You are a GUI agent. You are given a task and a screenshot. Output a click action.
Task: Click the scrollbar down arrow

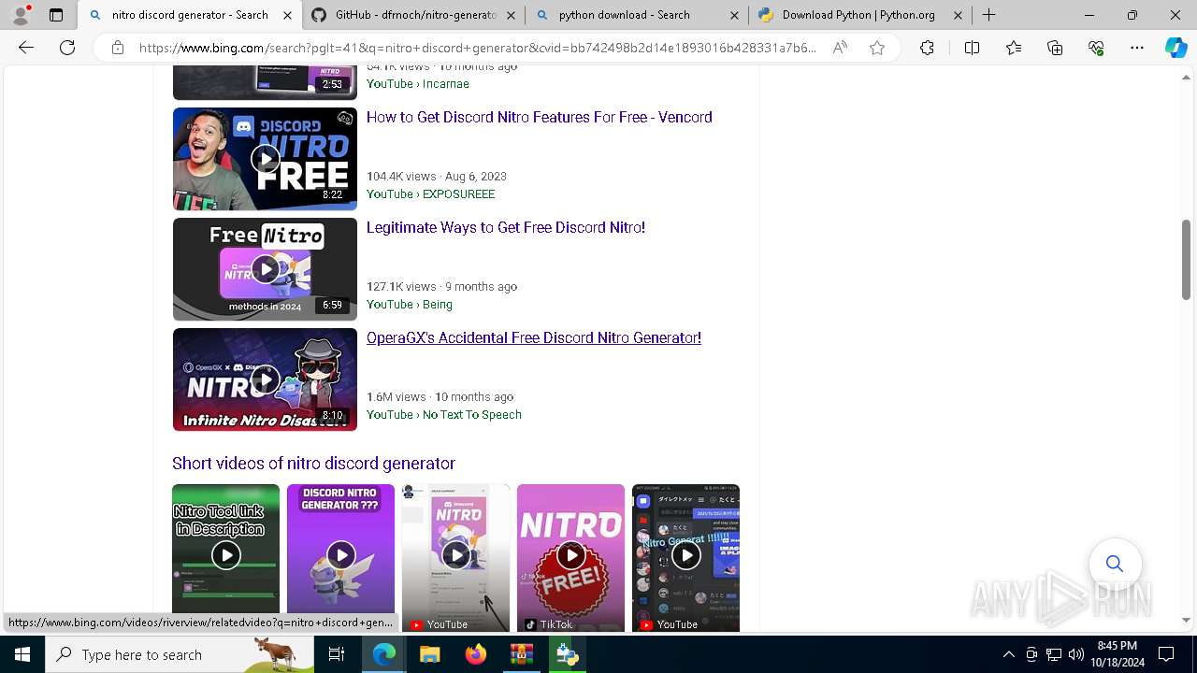1186,620
